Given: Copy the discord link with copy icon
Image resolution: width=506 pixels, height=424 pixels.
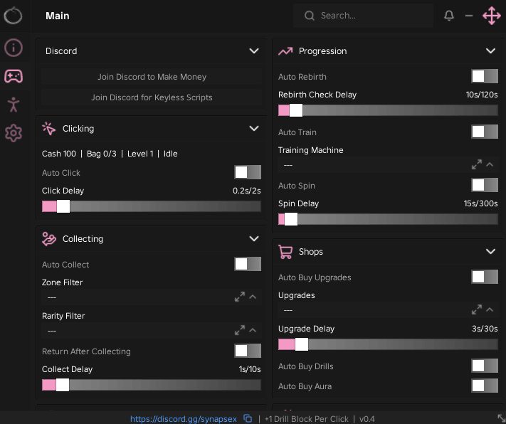Looking at the screenshot, I should pyautogui.click(x=248, y=418).
